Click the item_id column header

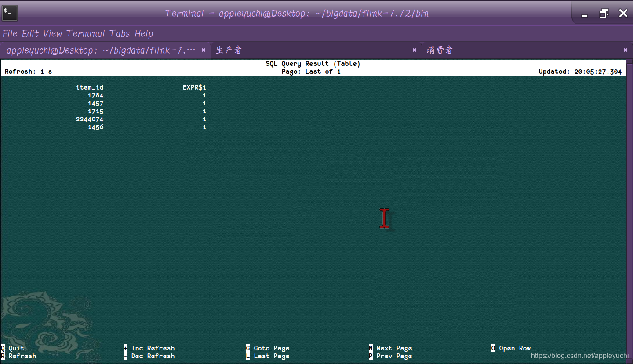(90, 87)
